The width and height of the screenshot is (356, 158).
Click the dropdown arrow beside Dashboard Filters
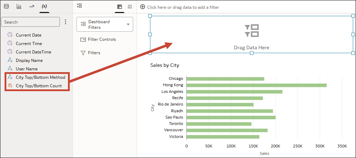click(128, 24)
